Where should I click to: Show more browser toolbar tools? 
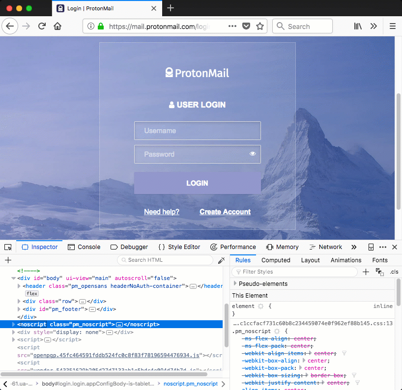click(x=373, y=26)
